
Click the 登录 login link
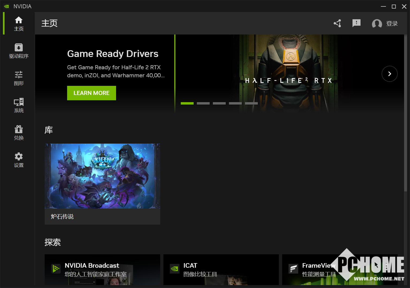pyautogui.click(x=392, y=24)
